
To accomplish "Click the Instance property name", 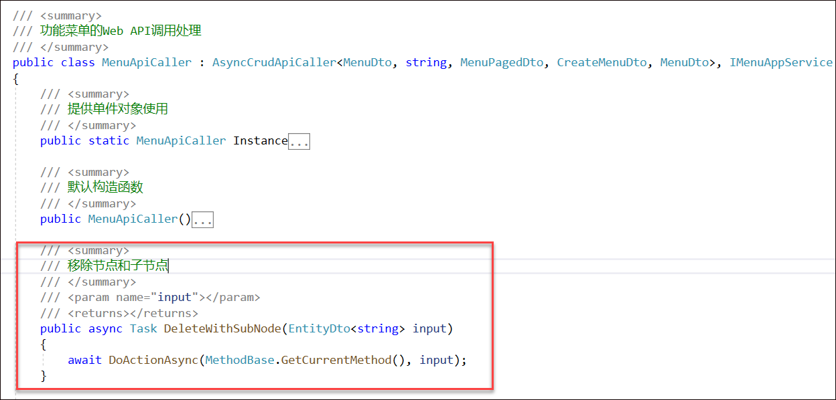I will tap(260, 141).
